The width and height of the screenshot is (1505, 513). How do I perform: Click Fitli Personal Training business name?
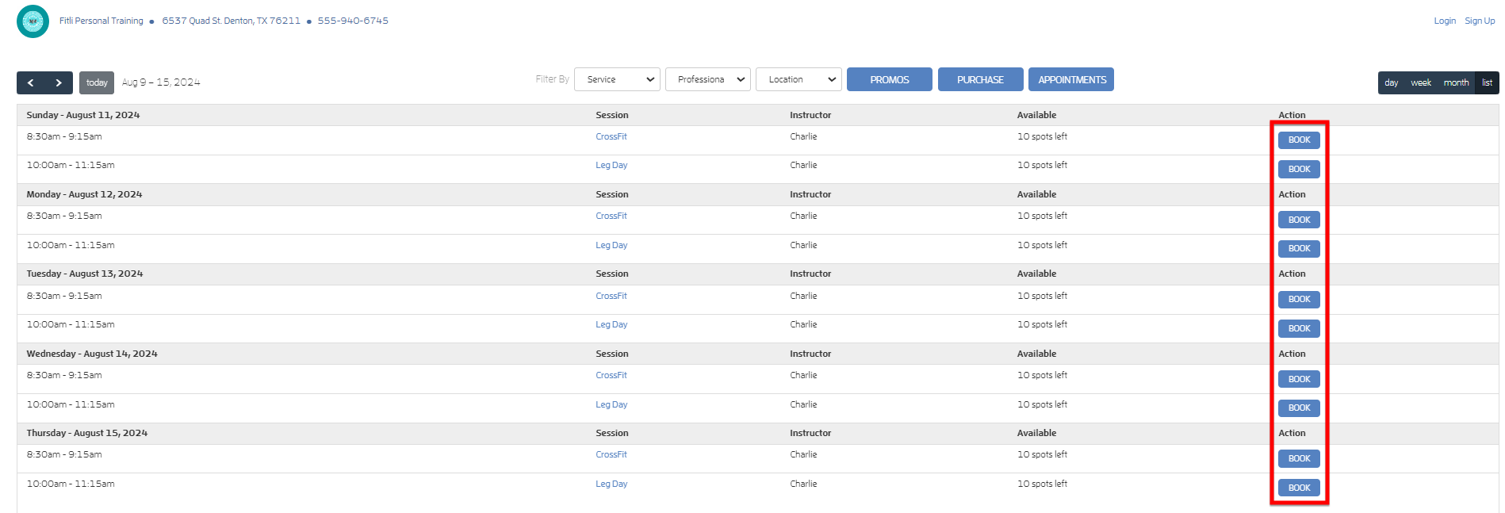click(101, 21)
